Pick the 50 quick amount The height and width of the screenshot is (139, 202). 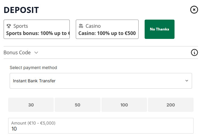point(78,105)
